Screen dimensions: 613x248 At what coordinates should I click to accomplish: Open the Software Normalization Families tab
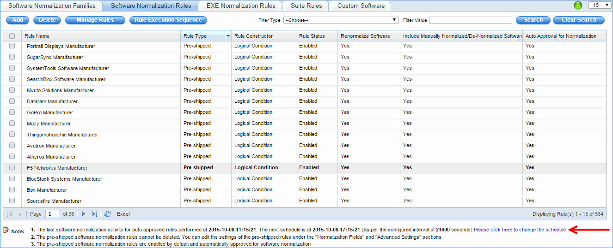pyautogui.click(x=52, y=6)
